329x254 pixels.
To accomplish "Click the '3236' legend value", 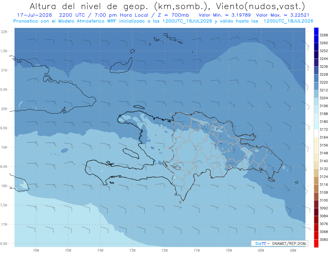I will tap(324, 67).
